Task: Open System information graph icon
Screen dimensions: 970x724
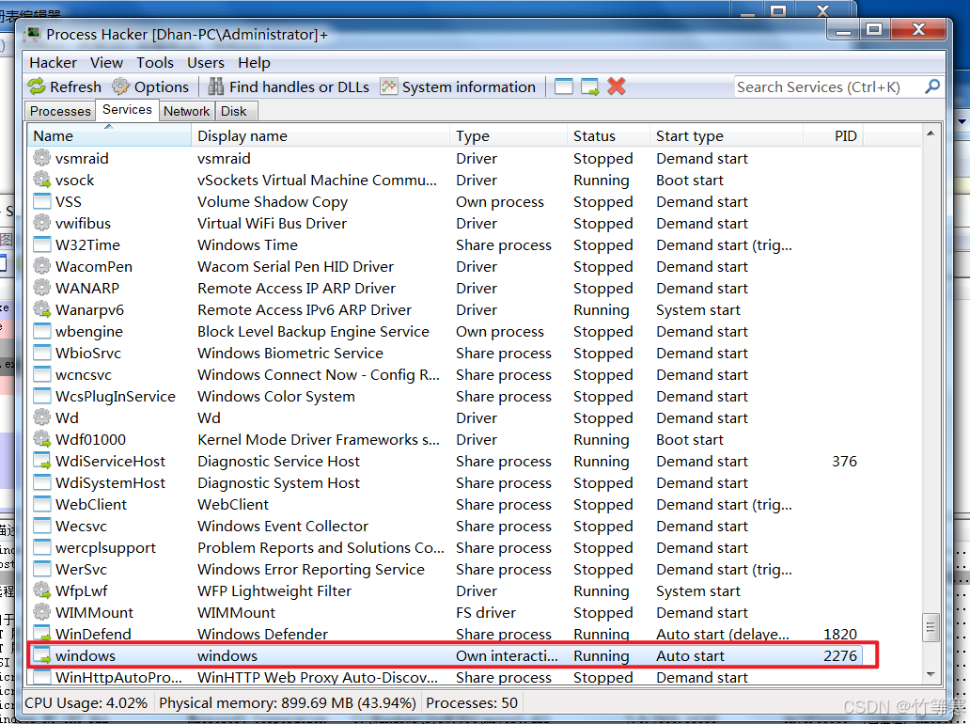Action: point(389,87)
